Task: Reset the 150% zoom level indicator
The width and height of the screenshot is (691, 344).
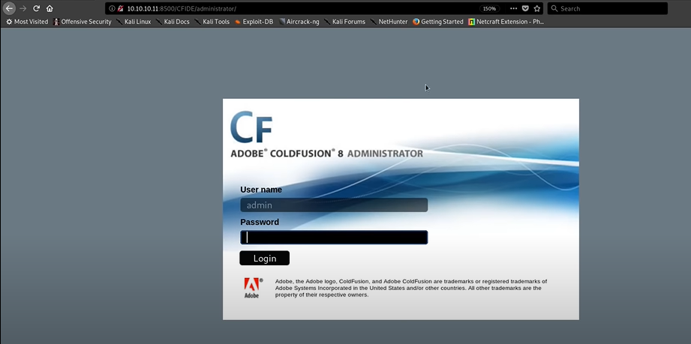Action: coord(490,8)
